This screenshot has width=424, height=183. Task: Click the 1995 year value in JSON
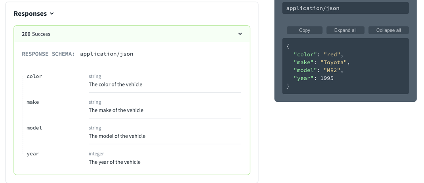pyautogui.click(x=327, y=78)
